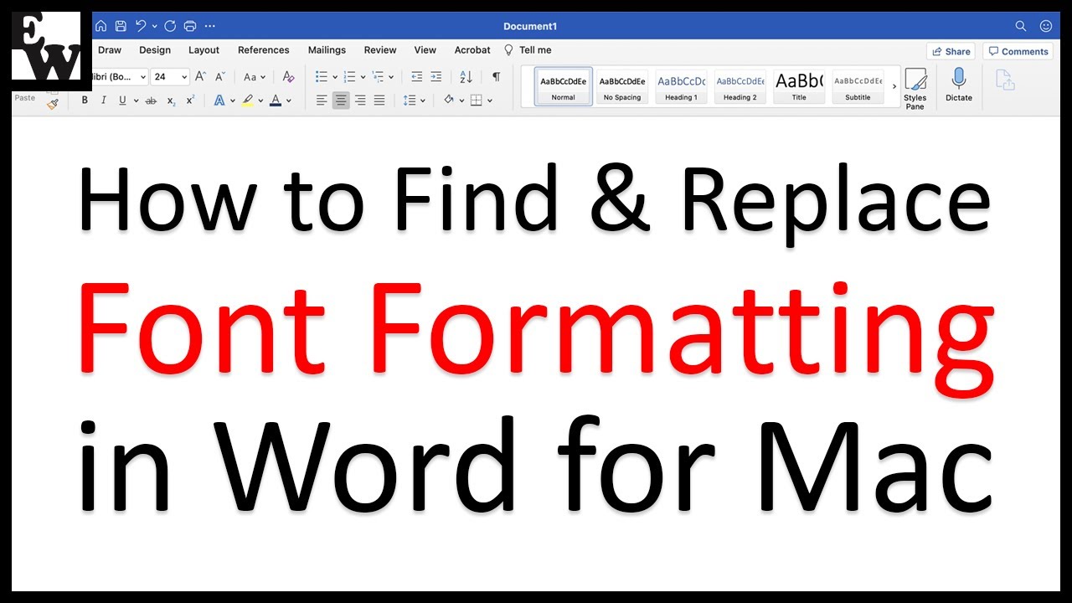This screenshot has width=1072, height=603.
Task: Open the Styles Pane
Action: click(915, 89)
